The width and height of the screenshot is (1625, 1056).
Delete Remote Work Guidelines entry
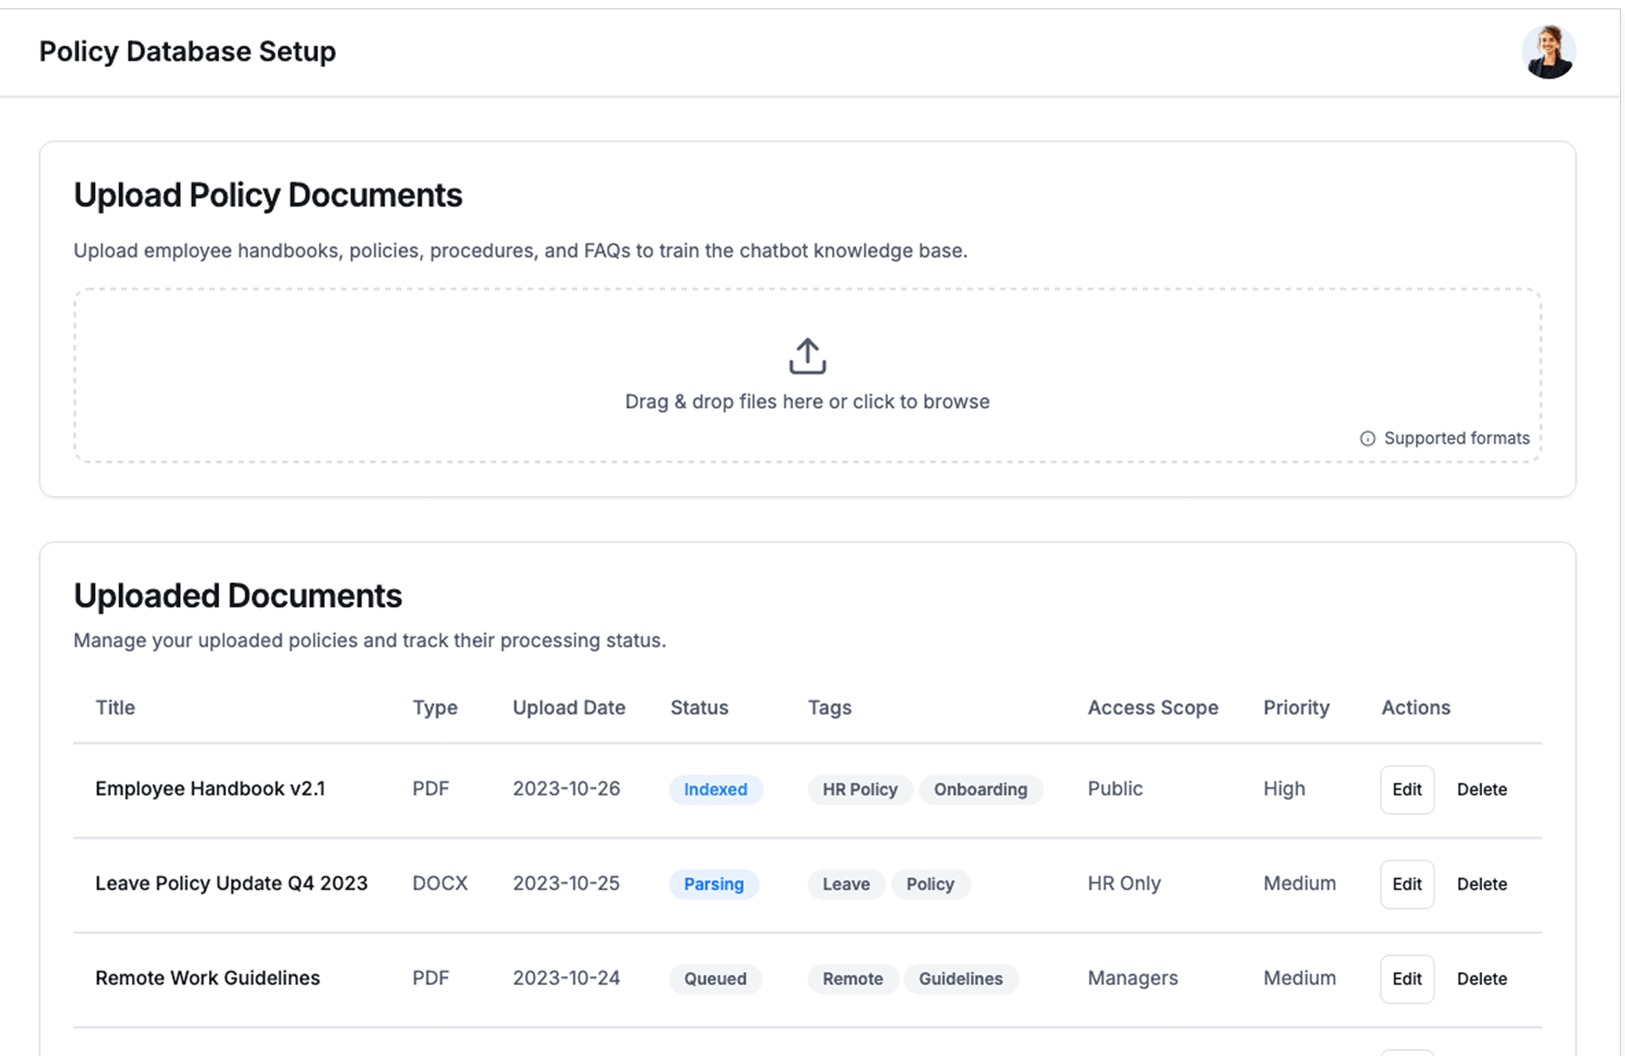pos(1481,979)
